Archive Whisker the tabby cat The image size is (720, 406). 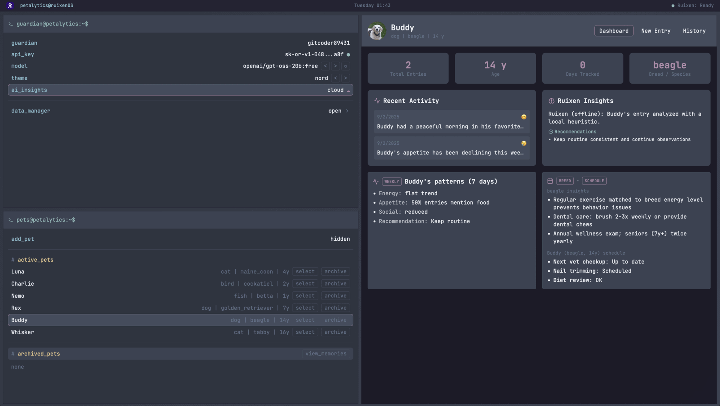[x=335, y=332]
